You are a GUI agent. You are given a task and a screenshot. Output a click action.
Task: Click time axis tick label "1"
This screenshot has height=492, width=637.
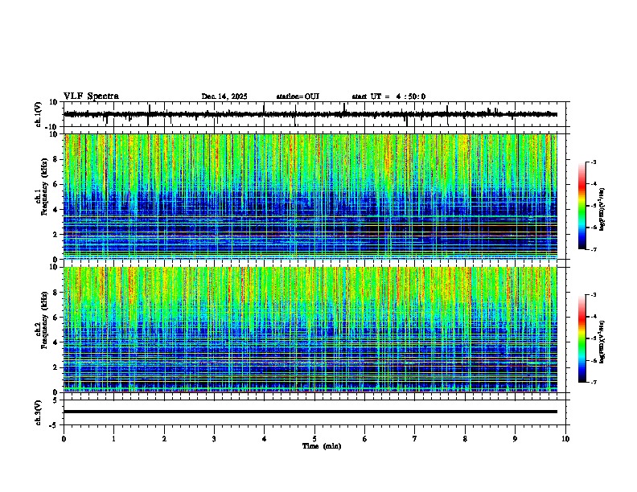point(113,438)
